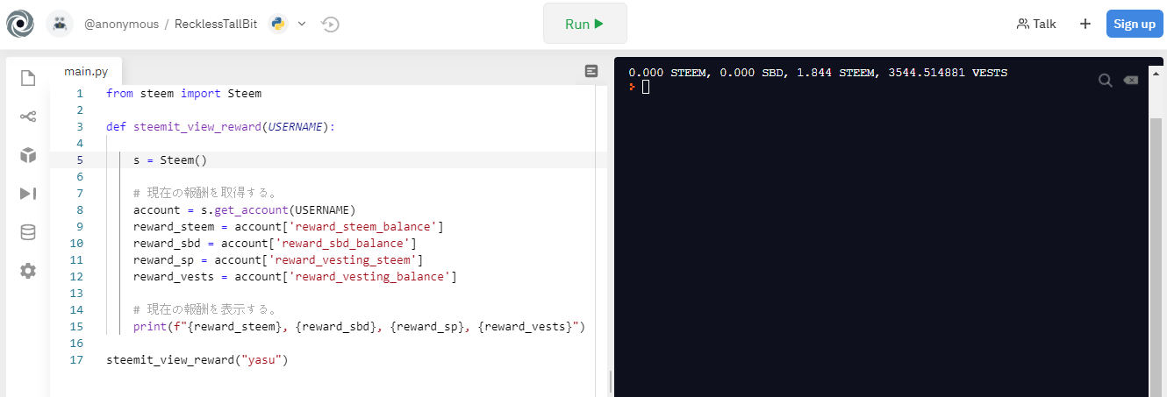Clear the console output

(x=1131, y=81)
